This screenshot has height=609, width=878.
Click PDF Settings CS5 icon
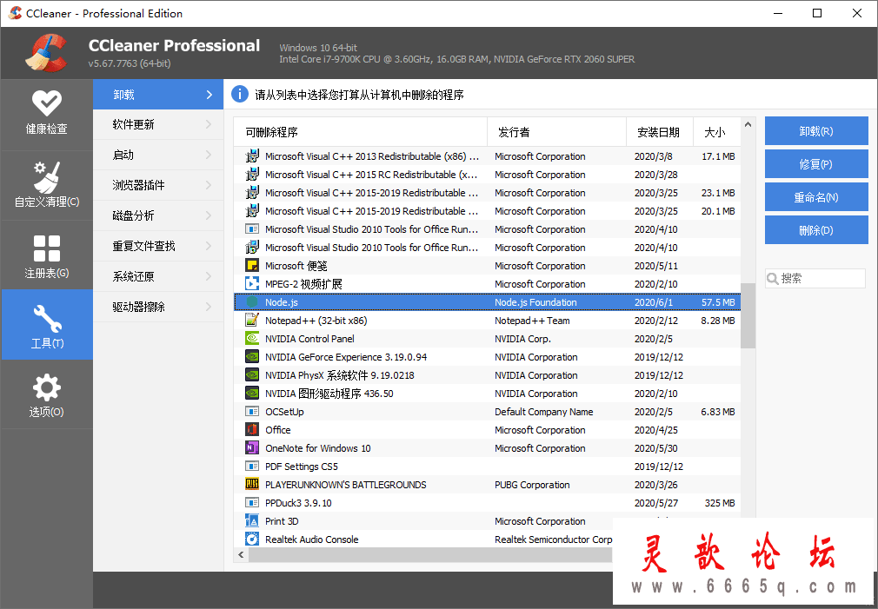coord(252,467)
